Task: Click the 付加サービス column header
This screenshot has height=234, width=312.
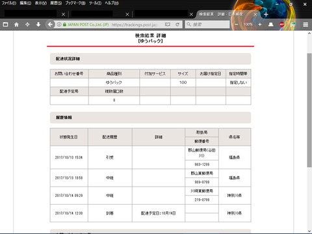Action: [x=155, y=73]
